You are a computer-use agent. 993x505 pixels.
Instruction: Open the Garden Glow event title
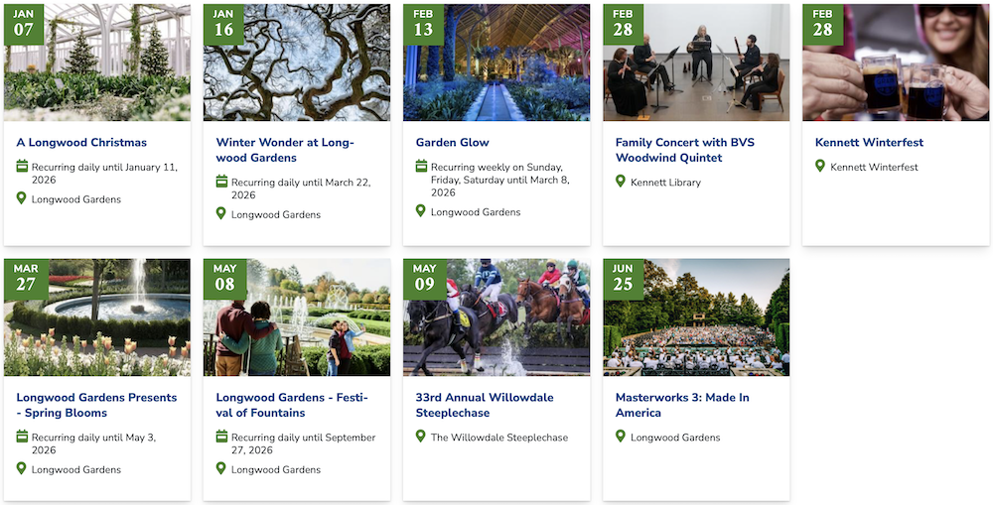pyautogui.click(x=452, y=143)
